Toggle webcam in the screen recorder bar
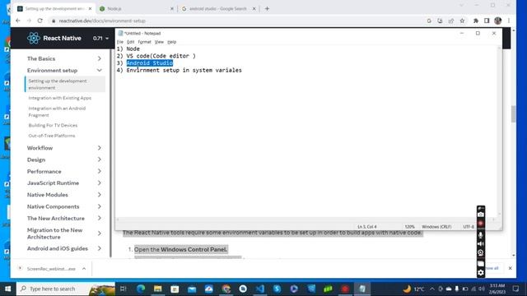 coord(481,253)
